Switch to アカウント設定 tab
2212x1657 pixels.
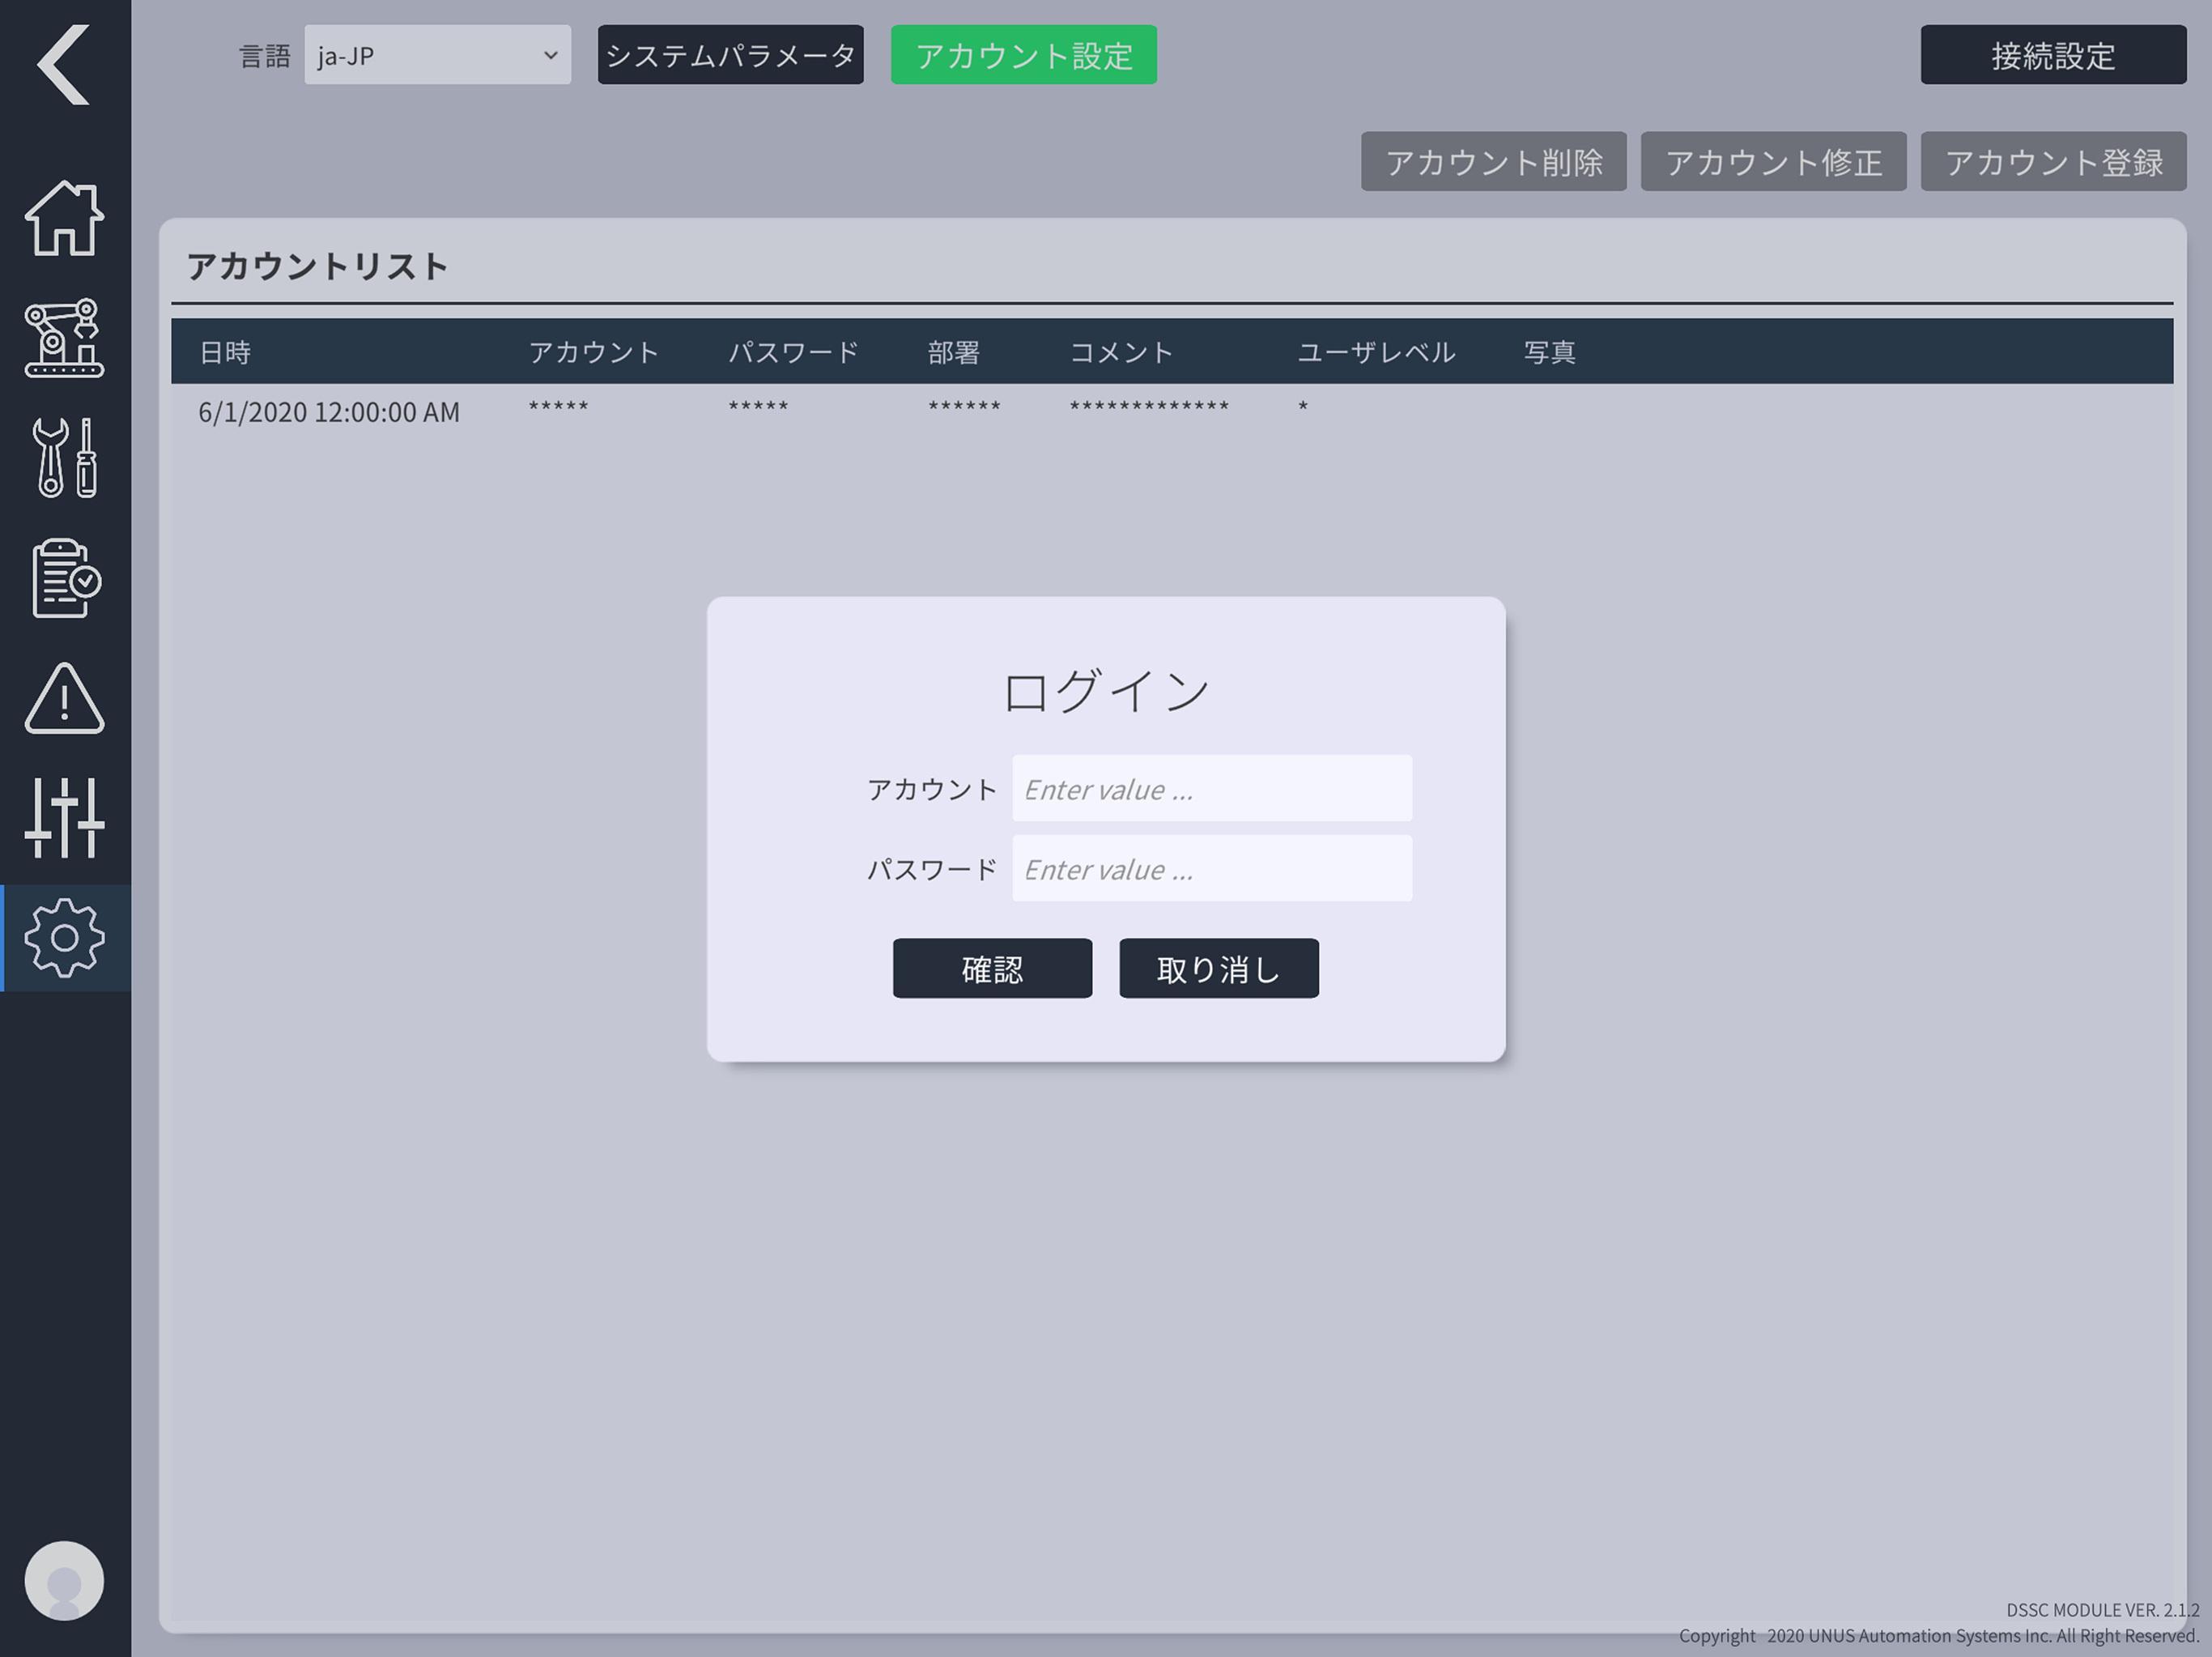(x=1023, y=55)
